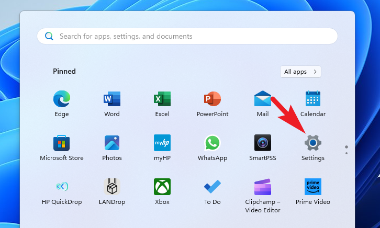The image size is (380, 228).
Task: Open the Calendar app
Action: pyautogui.click(x=313, y=99)
